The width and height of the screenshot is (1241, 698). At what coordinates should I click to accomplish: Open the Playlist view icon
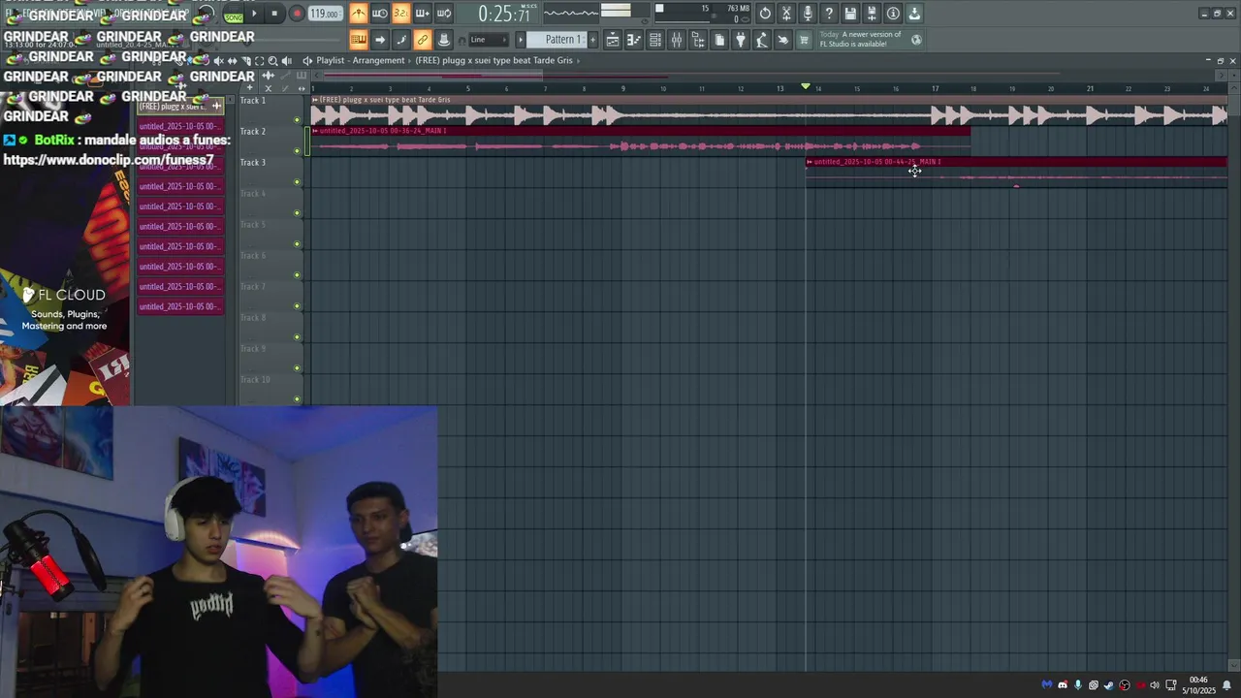pos(613,40)
